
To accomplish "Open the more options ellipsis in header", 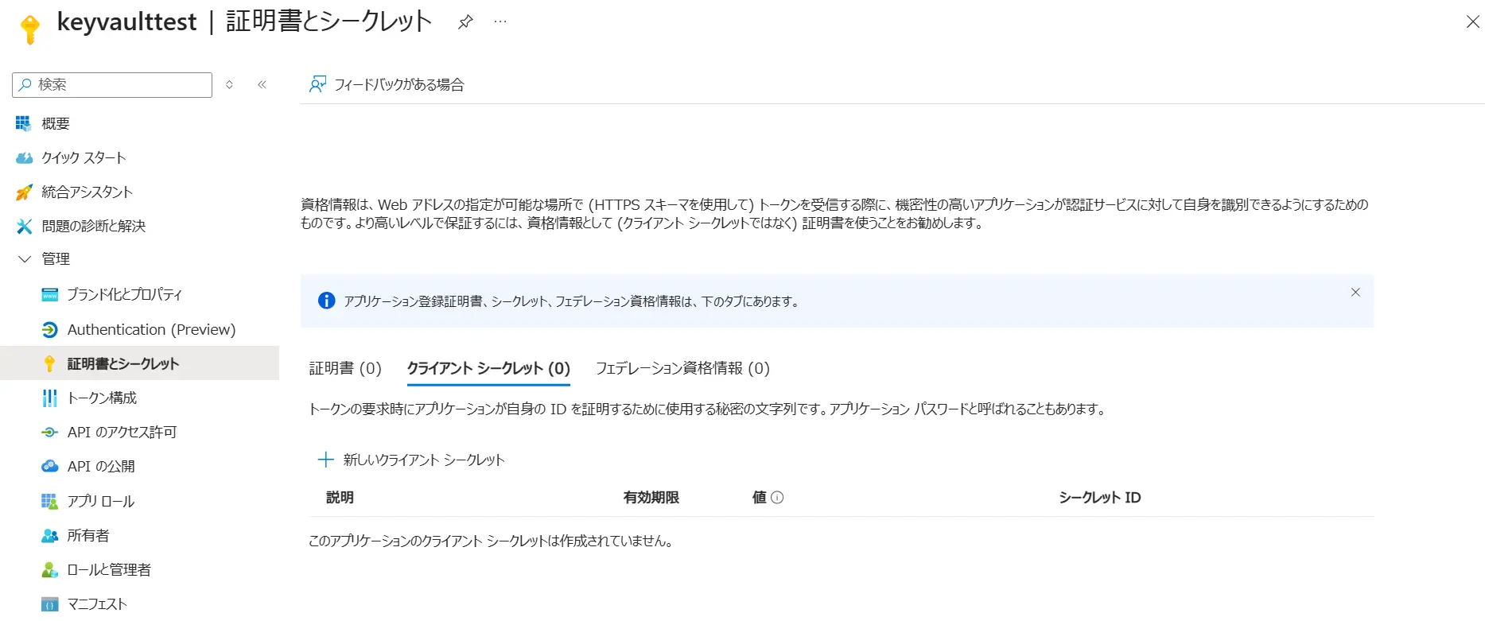I will click(x=500, y=22).
